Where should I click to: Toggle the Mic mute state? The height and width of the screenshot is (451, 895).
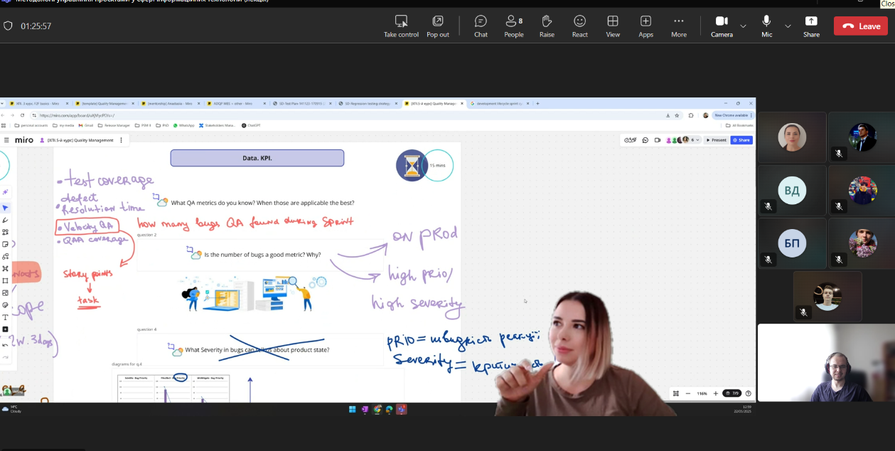click(766, 26)
